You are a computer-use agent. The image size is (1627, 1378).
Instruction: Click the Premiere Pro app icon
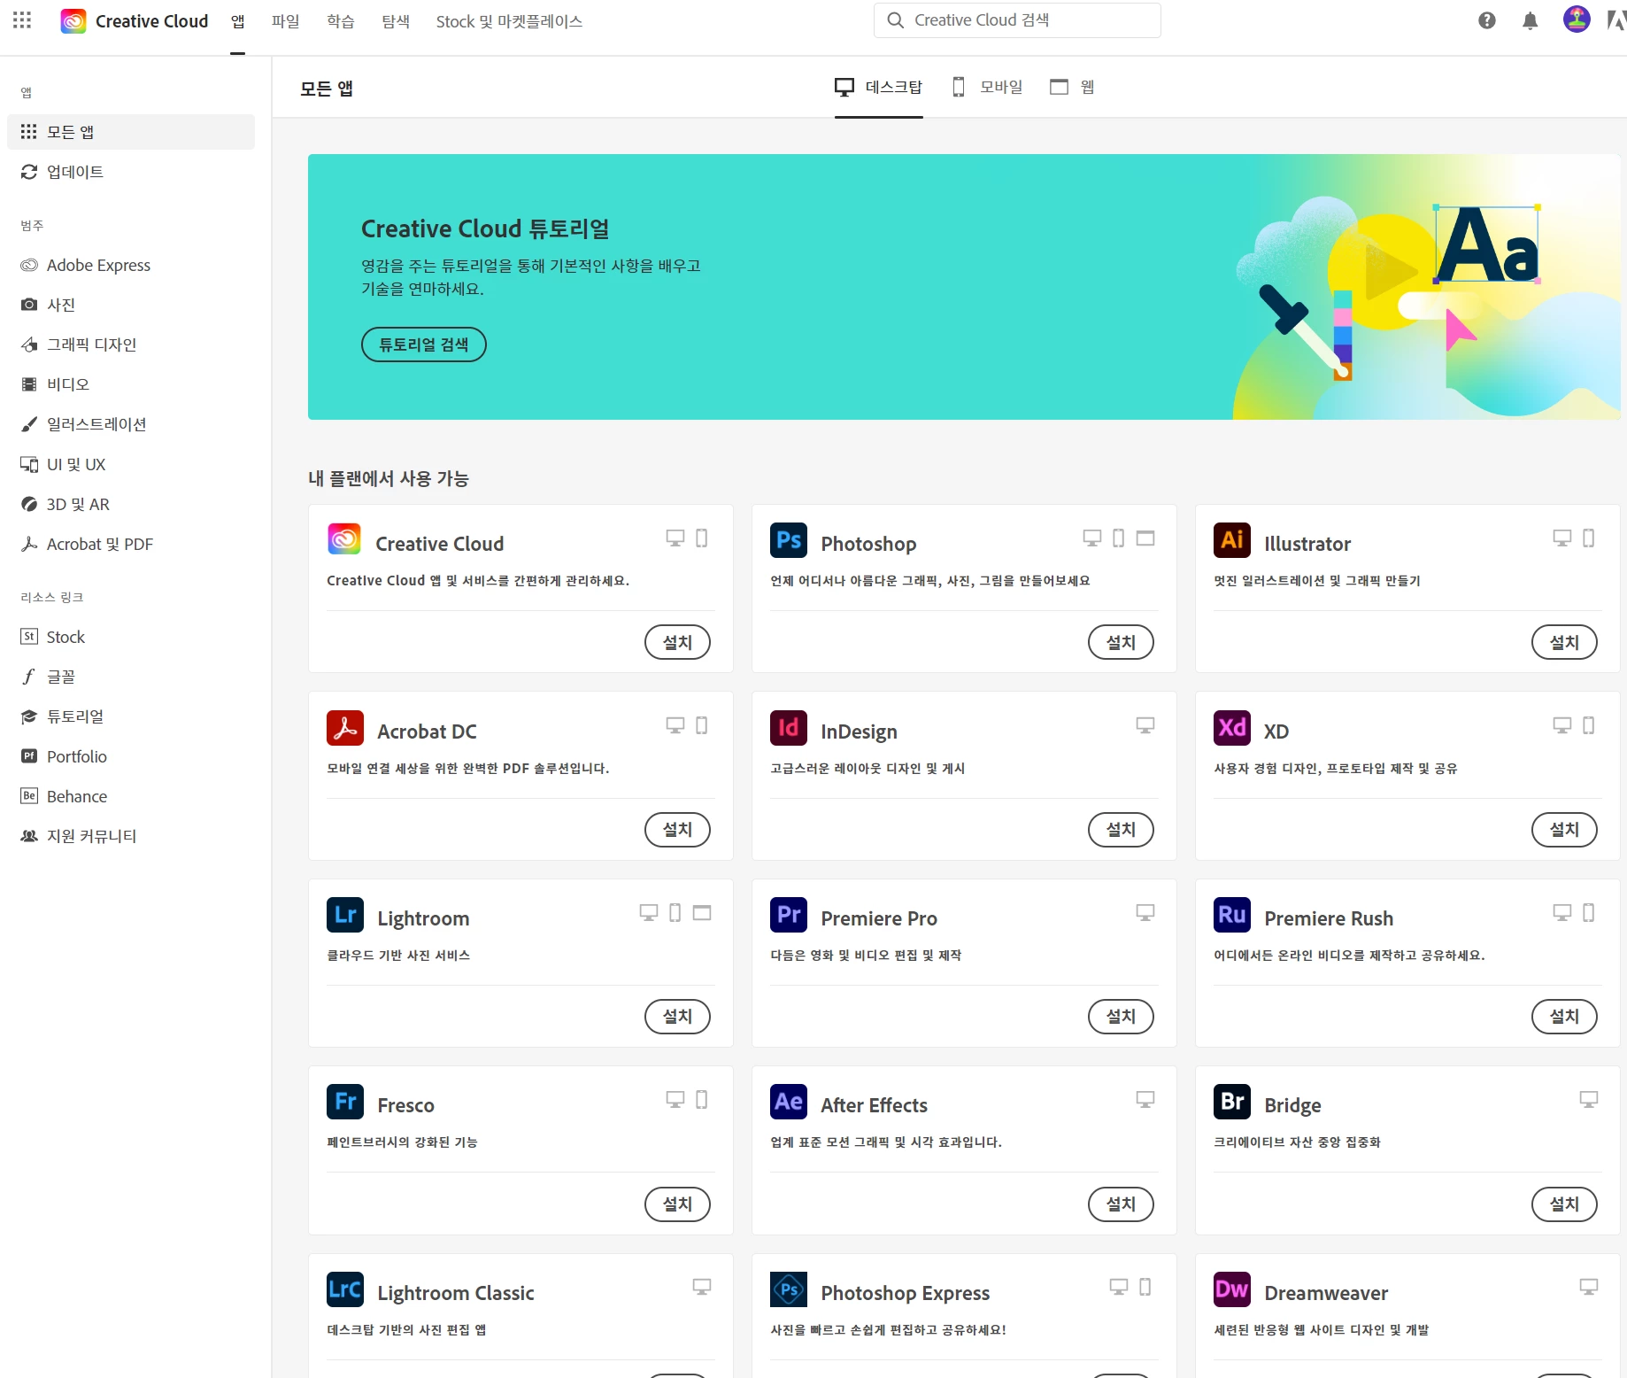tap(789, 915)
